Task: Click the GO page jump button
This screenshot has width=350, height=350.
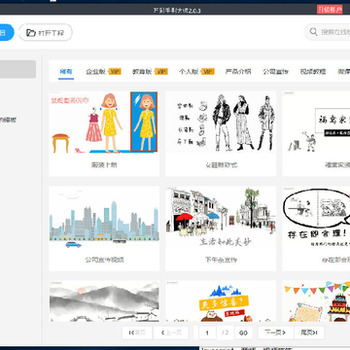Action: 243,332
